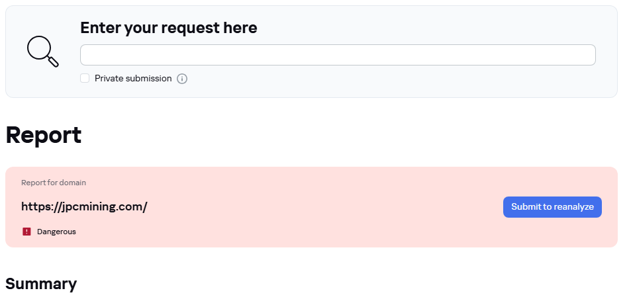Image resolution: width=631 pixels, height=305 pixels.
Task: Click the white exclamation mark in red square
Action: point(26,232)
